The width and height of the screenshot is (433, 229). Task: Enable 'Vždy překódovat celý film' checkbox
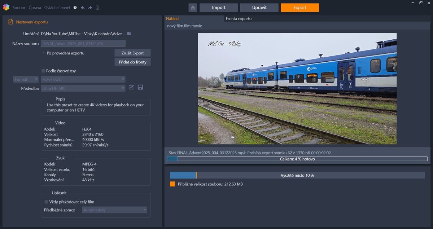(x=46, y=202)
